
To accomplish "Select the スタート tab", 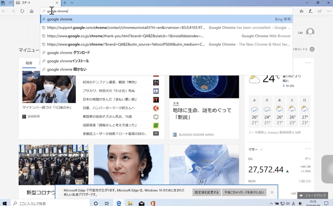I will point(37,3).
